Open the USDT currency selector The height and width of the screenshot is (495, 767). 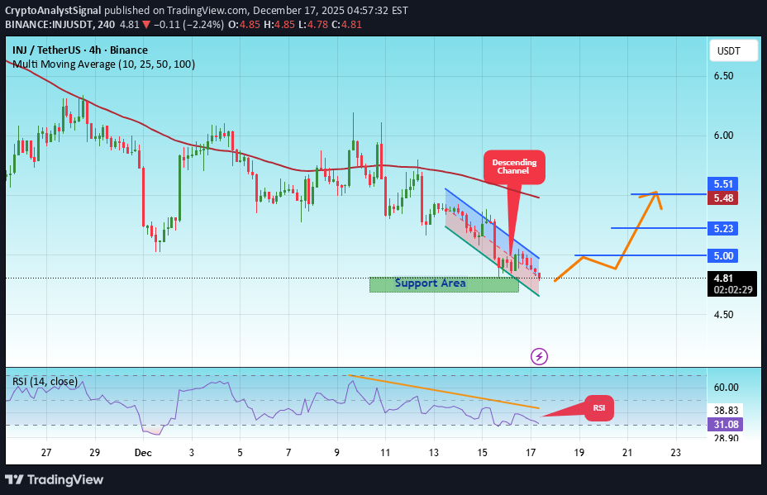pyautogui.click(x=731, y=50)
